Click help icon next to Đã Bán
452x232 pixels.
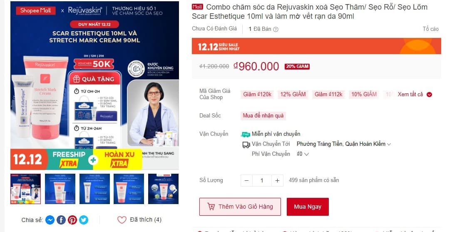pos(276,29)
